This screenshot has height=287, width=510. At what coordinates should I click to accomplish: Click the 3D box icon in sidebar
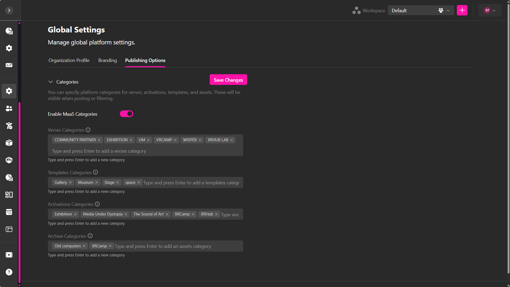(9, 143)
